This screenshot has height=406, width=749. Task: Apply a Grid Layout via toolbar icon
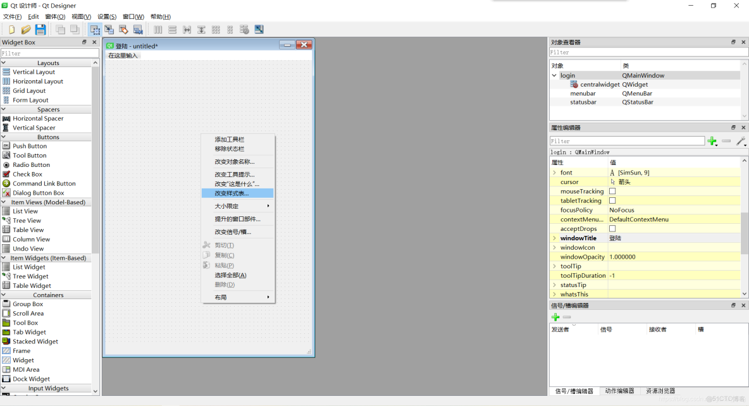pos(214,29)
